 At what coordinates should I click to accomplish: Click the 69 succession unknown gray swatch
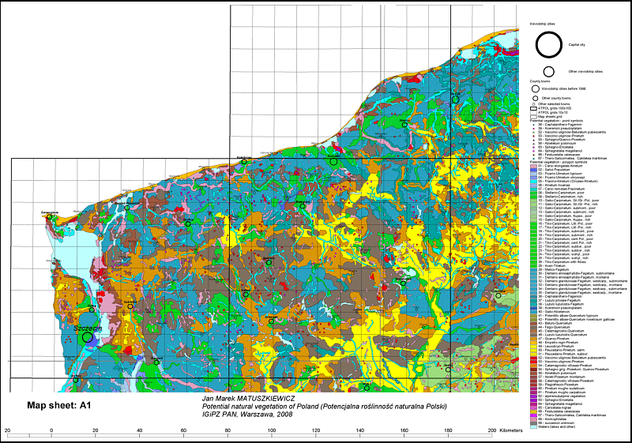pyautogui.click(x=534, y=423)
